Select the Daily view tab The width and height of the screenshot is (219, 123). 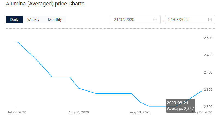coord(14,20)
